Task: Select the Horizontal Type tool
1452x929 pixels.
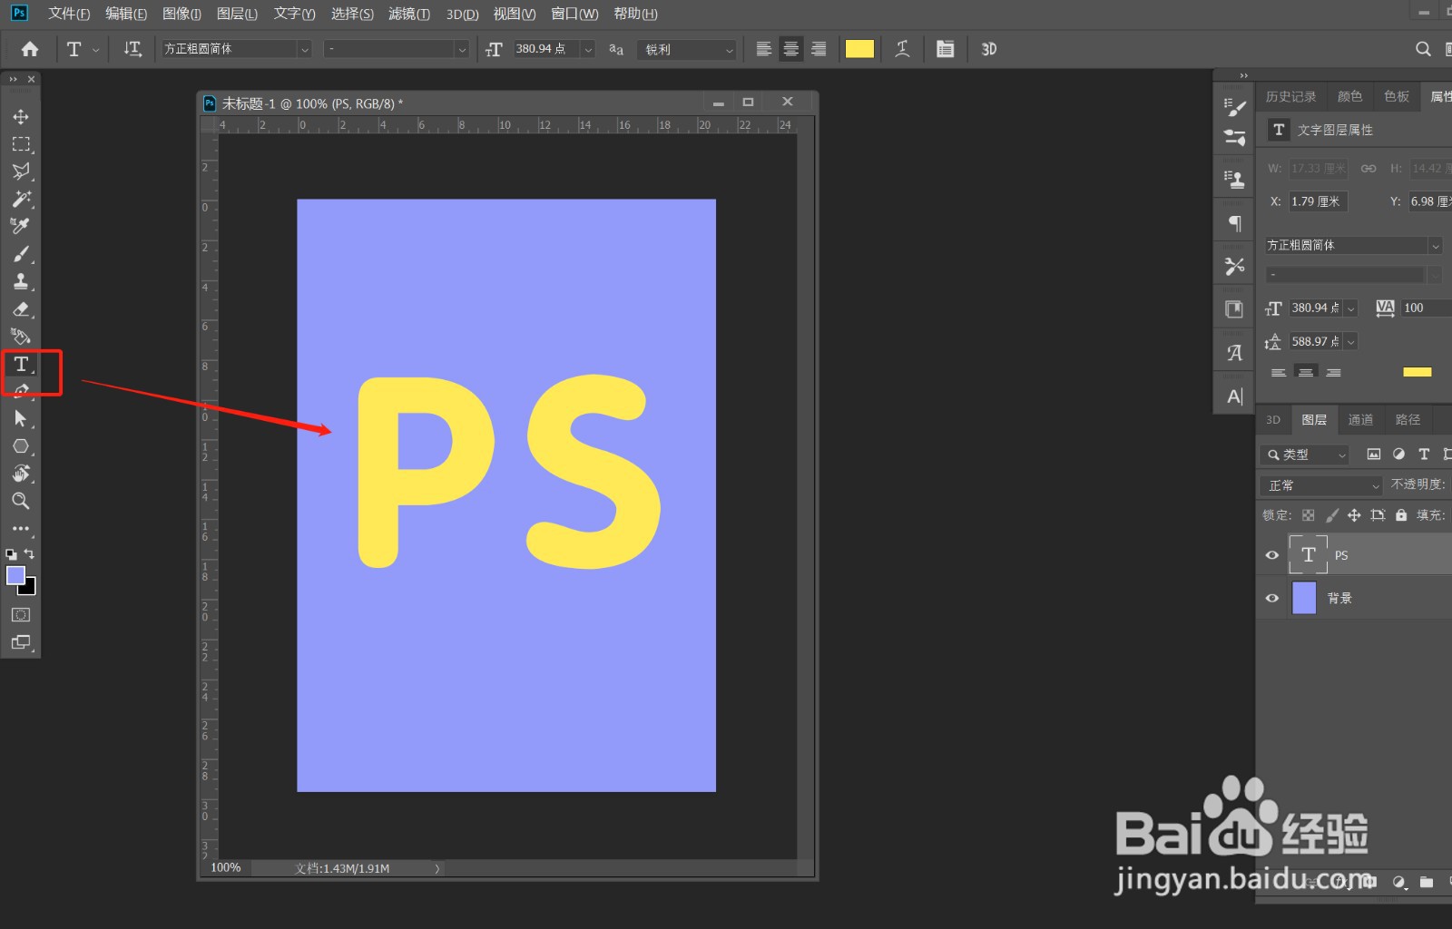Action: click(20, 364)
